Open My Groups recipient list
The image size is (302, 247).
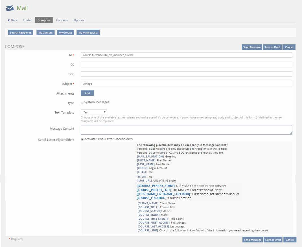(x=65, y=32)
